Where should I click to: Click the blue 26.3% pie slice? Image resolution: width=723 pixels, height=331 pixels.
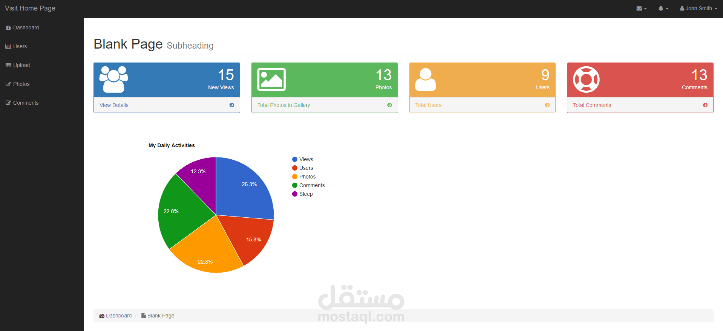[x=245, y=188]
